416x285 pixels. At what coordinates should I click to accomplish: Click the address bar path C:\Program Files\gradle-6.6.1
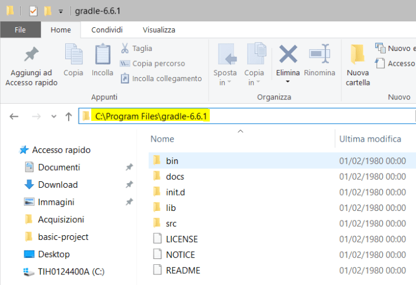point(151,116)
